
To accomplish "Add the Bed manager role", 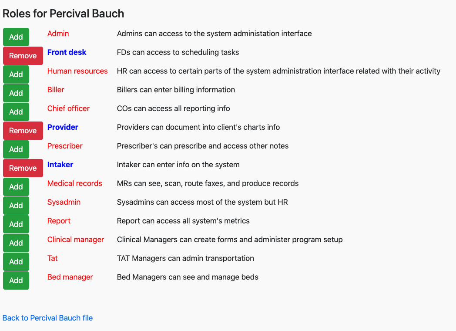I will click(16, 280).
